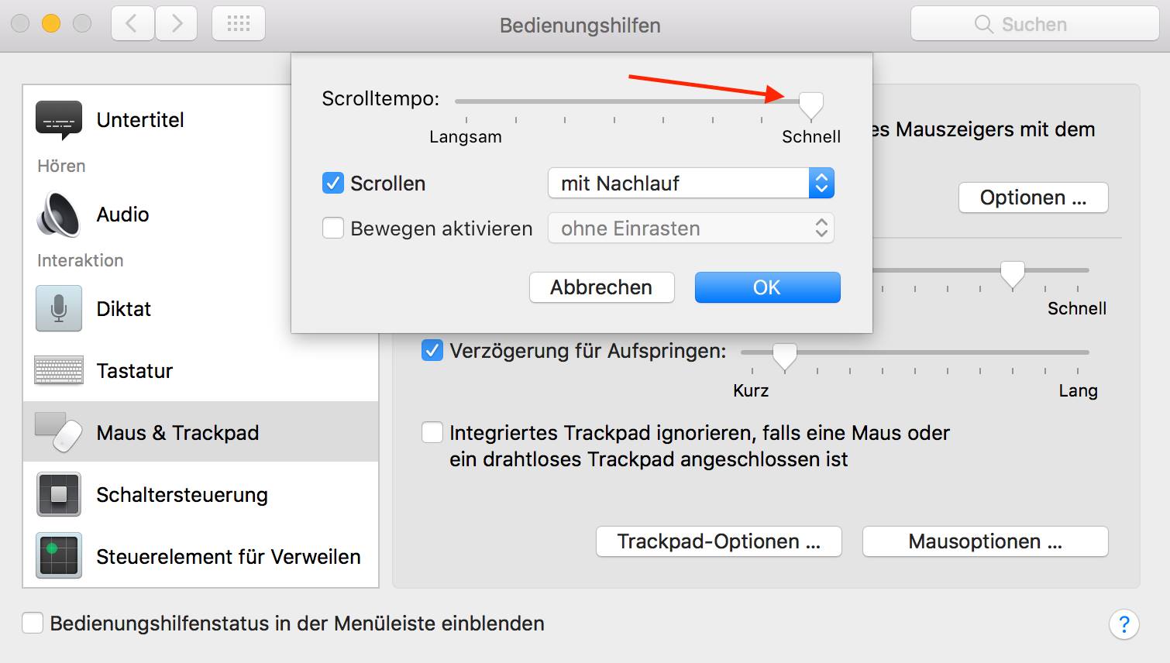Enable Integriertes Trackpad ignorieren checkbox
Viewport: 1170px width, 663px height.
[432, 432]
